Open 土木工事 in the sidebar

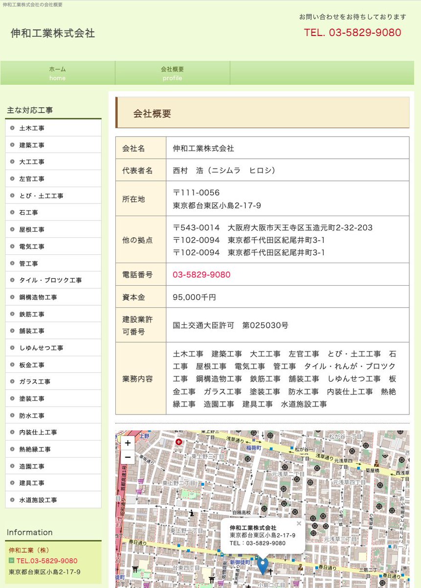(x=53, y=128)
